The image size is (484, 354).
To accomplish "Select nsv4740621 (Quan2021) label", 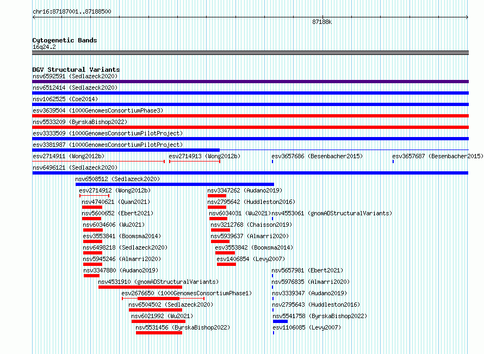I will (x=116, y=202).
